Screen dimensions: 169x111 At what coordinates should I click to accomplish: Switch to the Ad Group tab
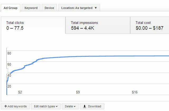(x=11, y=8)
